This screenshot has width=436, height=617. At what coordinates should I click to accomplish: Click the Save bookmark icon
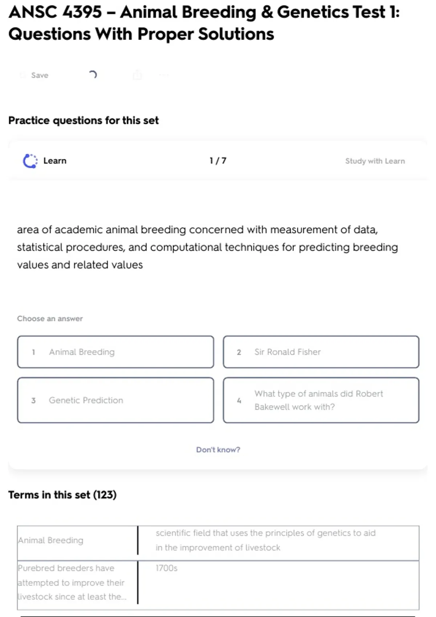[23, 75]
